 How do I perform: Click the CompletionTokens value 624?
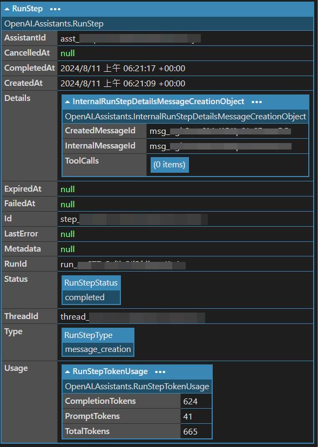pos(191,402)
